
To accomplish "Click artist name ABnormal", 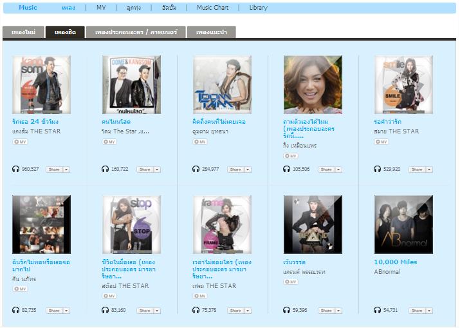I will point(387,272).
